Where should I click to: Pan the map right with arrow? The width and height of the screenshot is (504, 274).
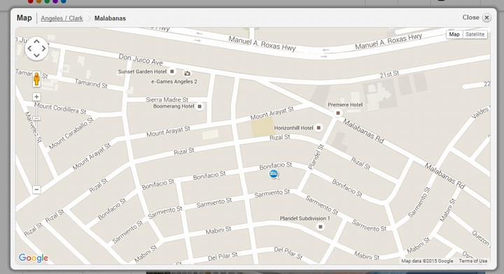[x=43, y=48]
